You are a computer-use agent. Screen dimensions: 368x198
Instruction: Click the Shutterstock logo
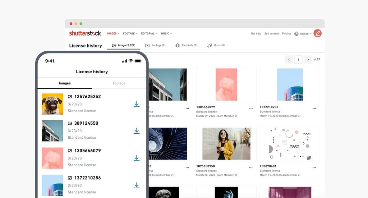coord(85,33)
